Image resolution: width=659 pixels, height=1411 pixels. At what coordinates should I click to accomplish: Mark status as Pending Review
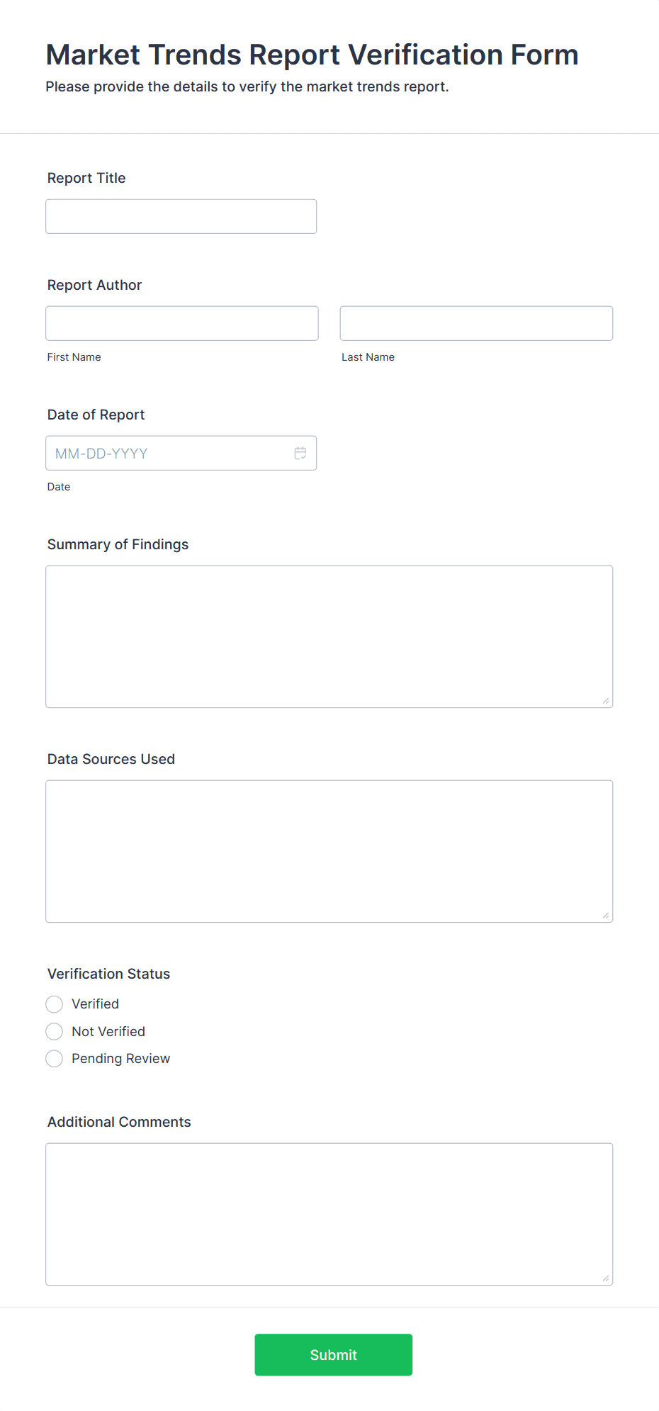[55, 1059]
